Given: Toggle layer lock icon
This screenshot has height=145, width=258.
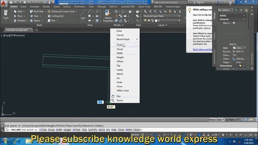Looking at the screenshot, I should tap(152, 21).
